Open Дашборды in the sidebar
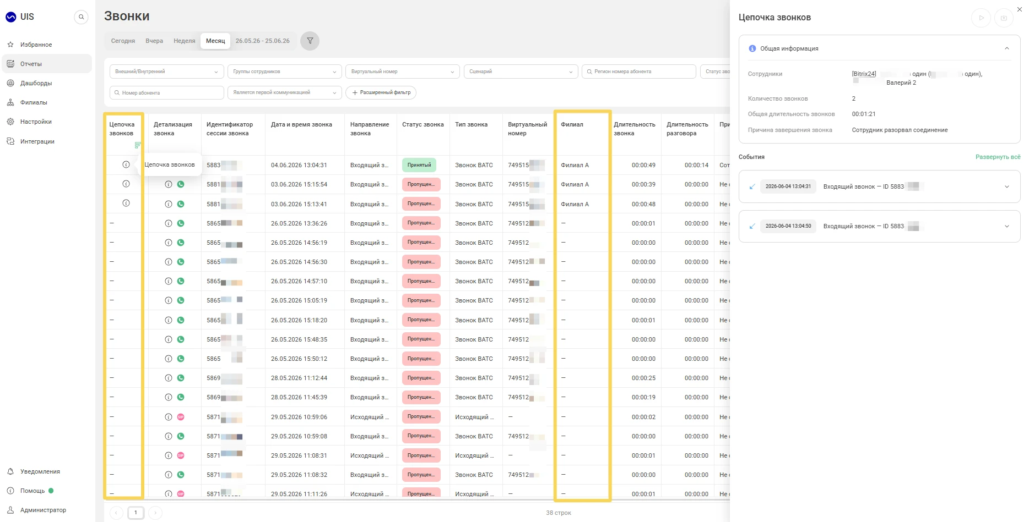The height and width of the screenshot is (522, 1029). (x=36, y=83)
